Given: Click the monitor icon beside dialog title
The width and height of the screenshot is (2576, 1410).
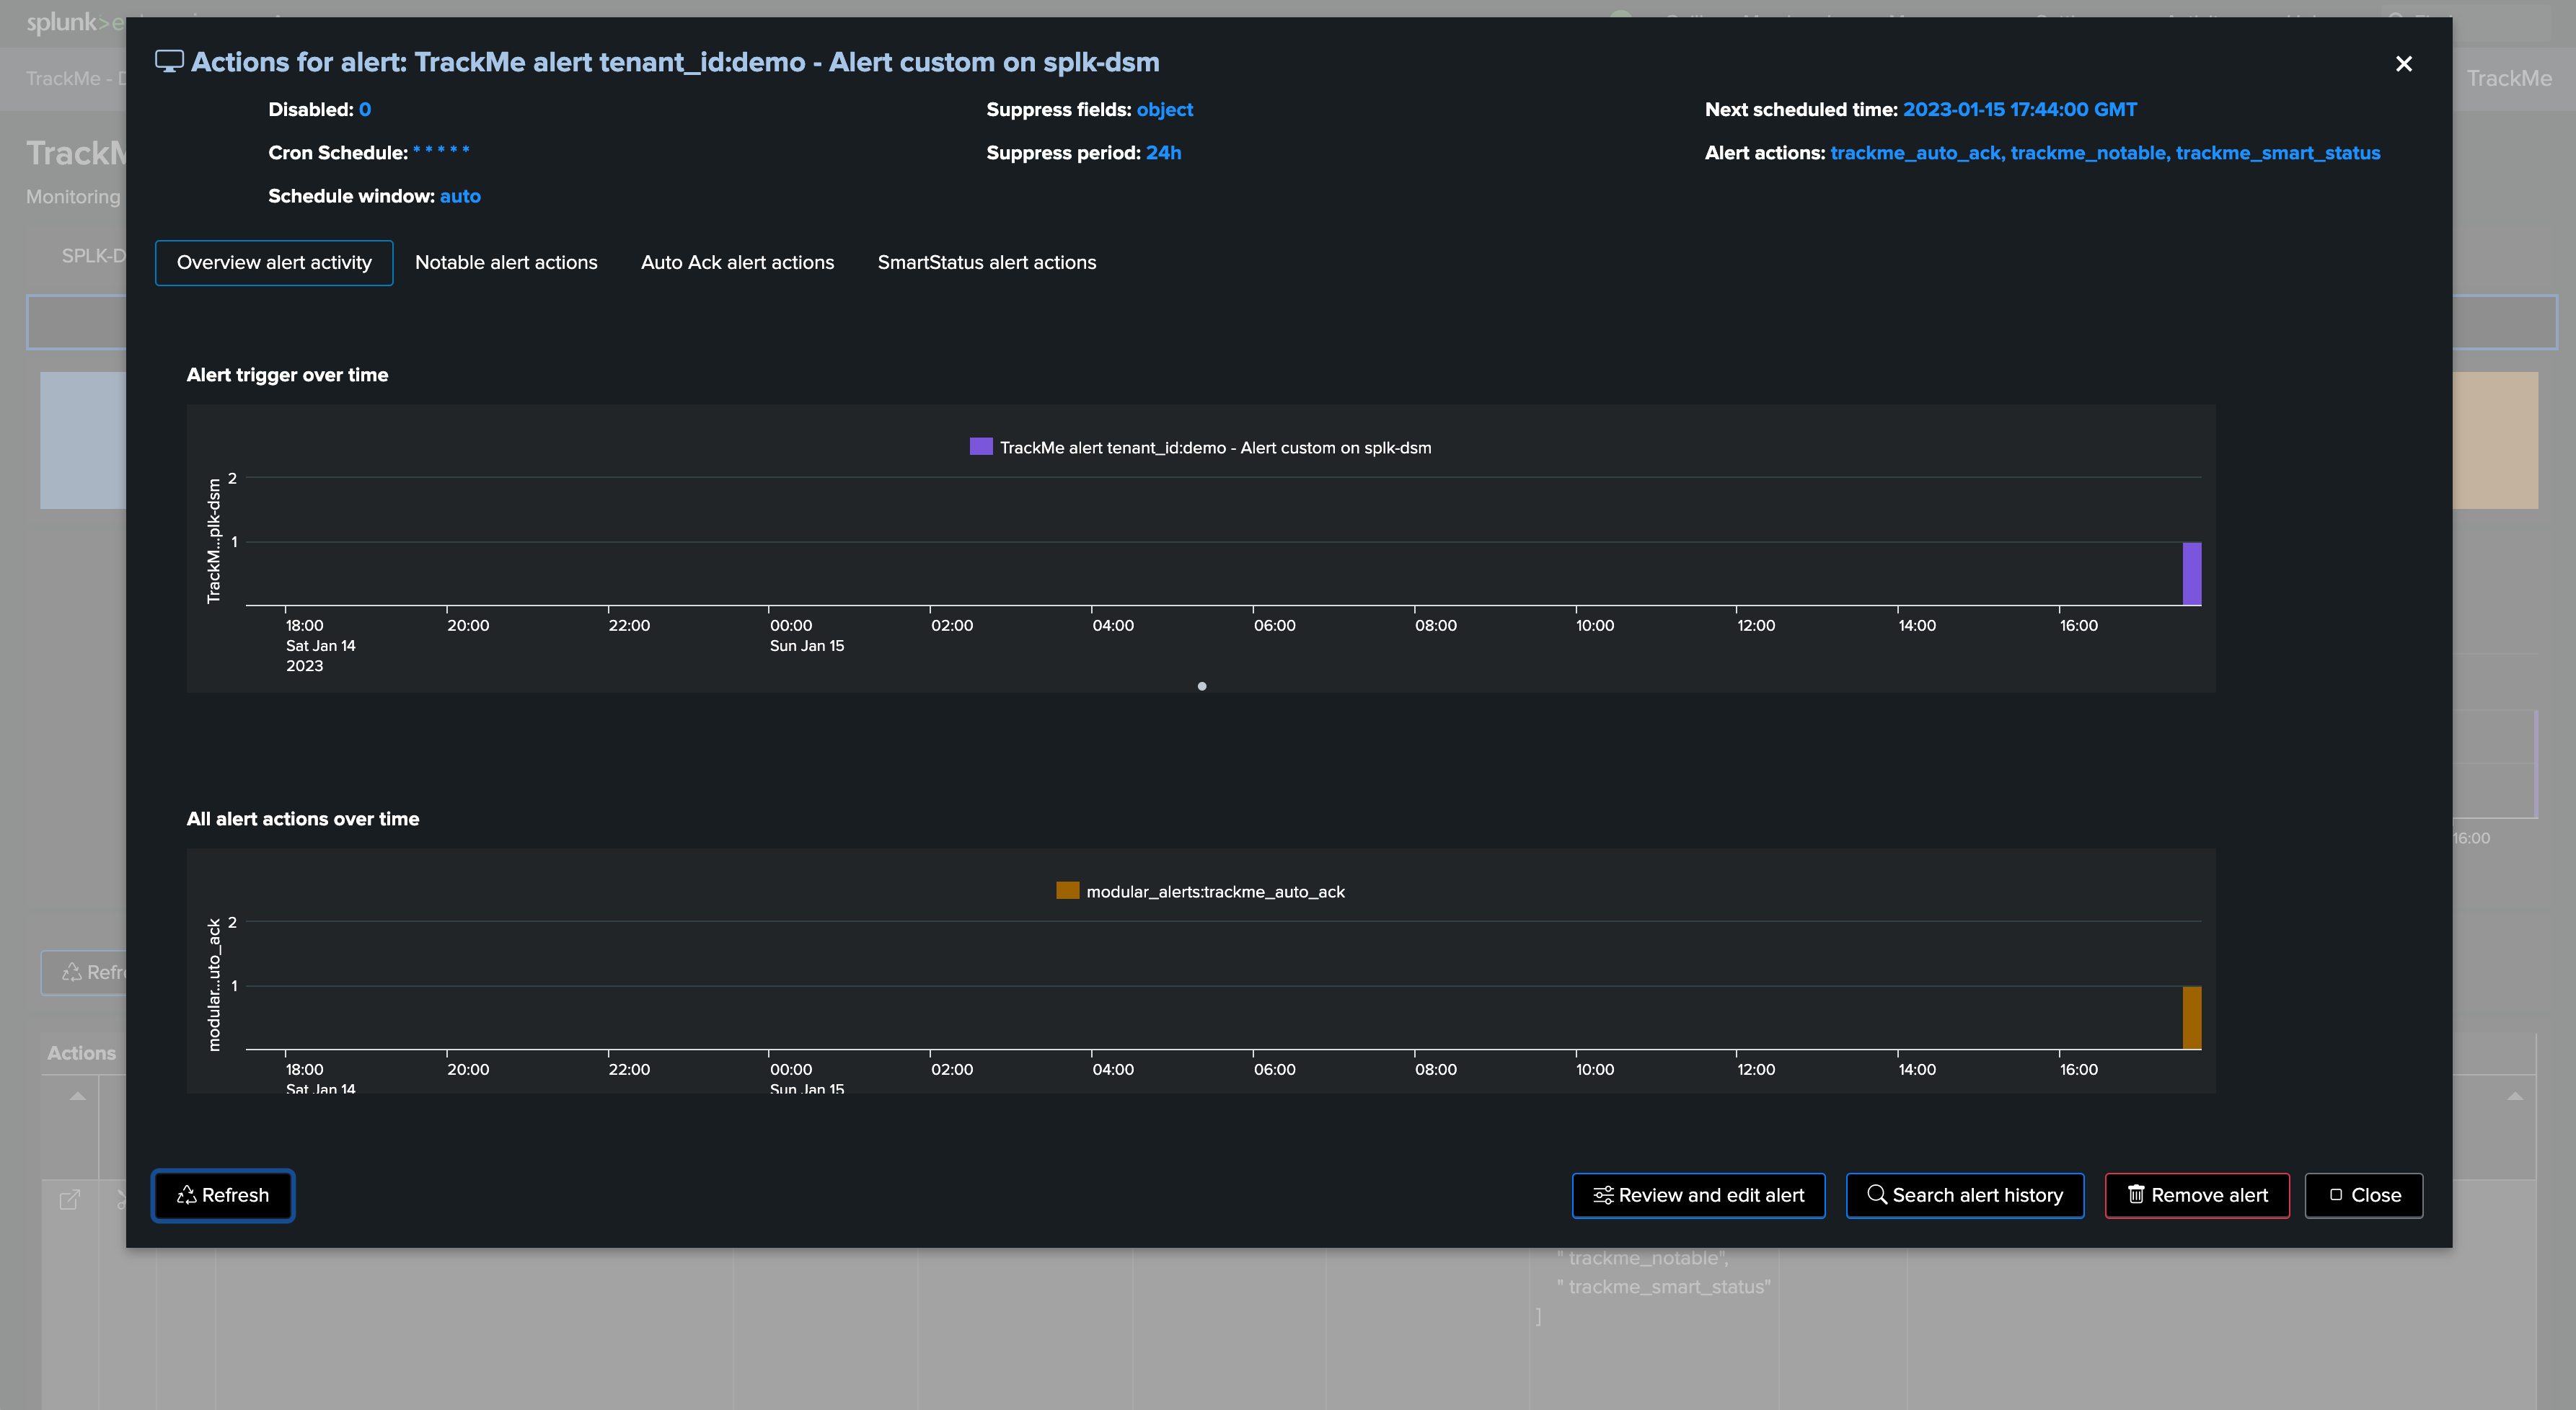Looking at the screenshot, I should [169, 62].
